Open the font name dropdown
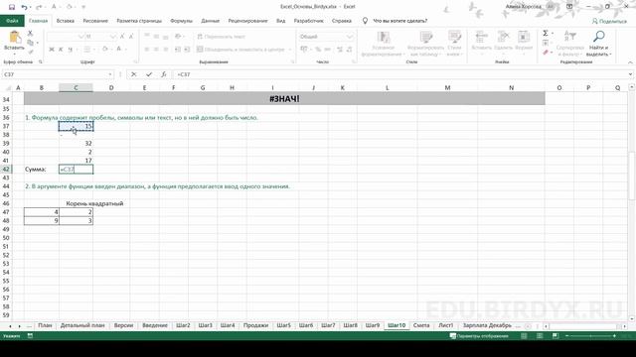The width and height of the screenshot is (636, 357). click(x=80, y=37)
